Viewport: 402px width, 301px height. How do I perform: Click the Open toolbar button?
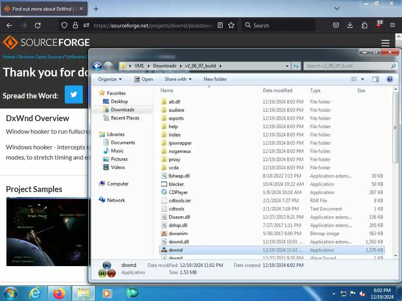pyautogui.click(x=144, y=79)
